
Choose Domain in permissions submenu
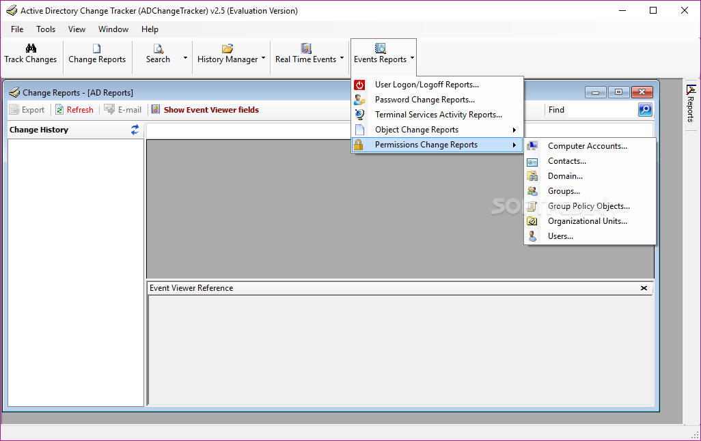pos(590,176)
